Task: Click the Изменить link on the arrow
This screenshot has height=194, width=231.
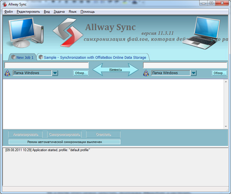Action: pyautogui.click(x=115, y=70)
